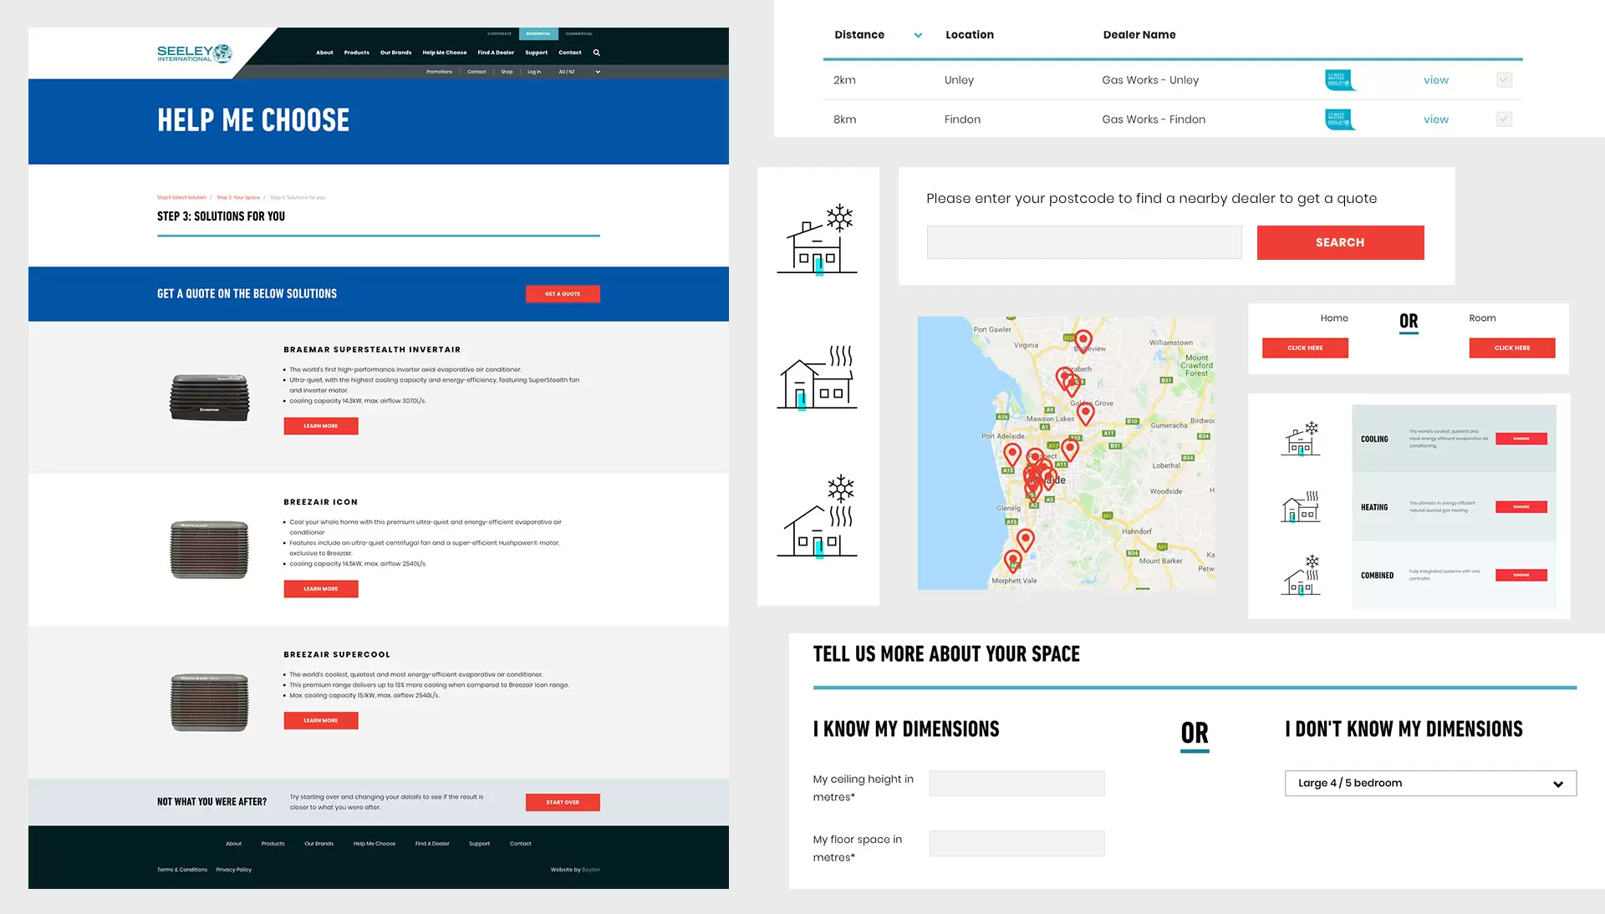Screen dimensions: 1605x914
Task: Open the Support header menu
Action: 537,53
